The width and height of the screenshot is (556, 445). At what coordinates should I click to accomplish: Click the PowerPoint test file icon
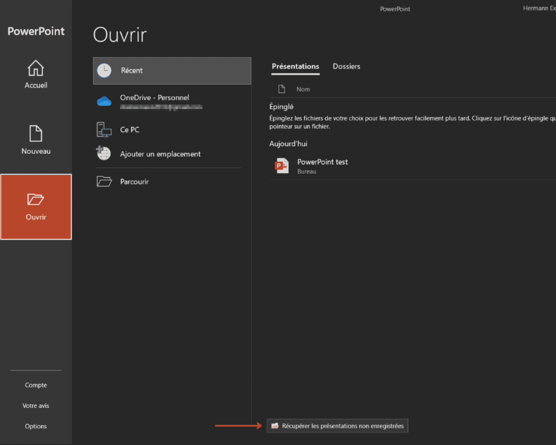(x=282, y=166)
